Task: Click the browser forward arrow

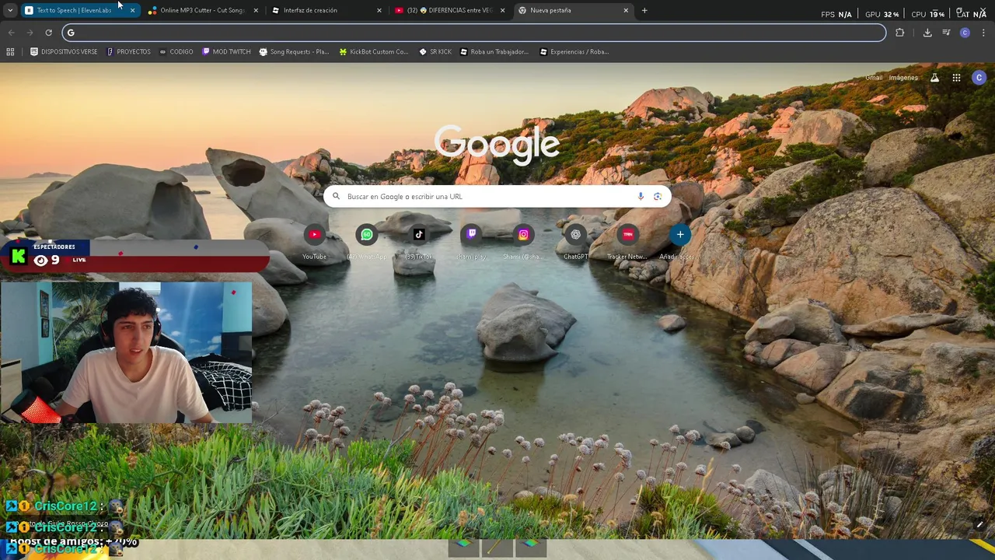Action: [x=30, y=33]
